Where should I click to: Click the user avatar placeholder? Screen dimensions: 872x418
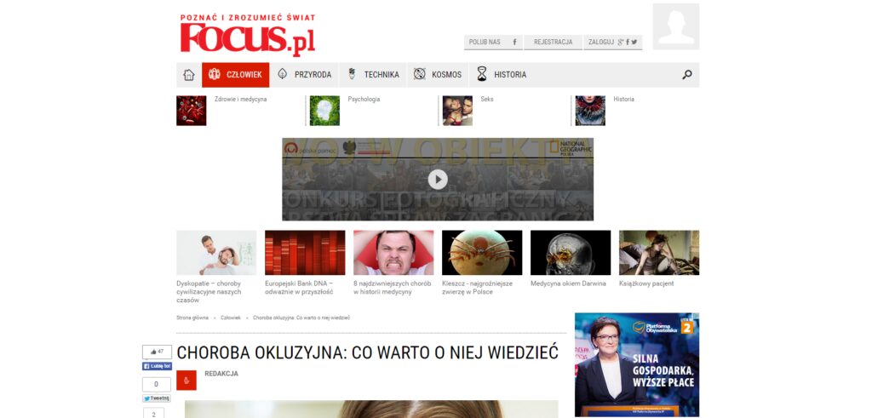pos(675,26)
